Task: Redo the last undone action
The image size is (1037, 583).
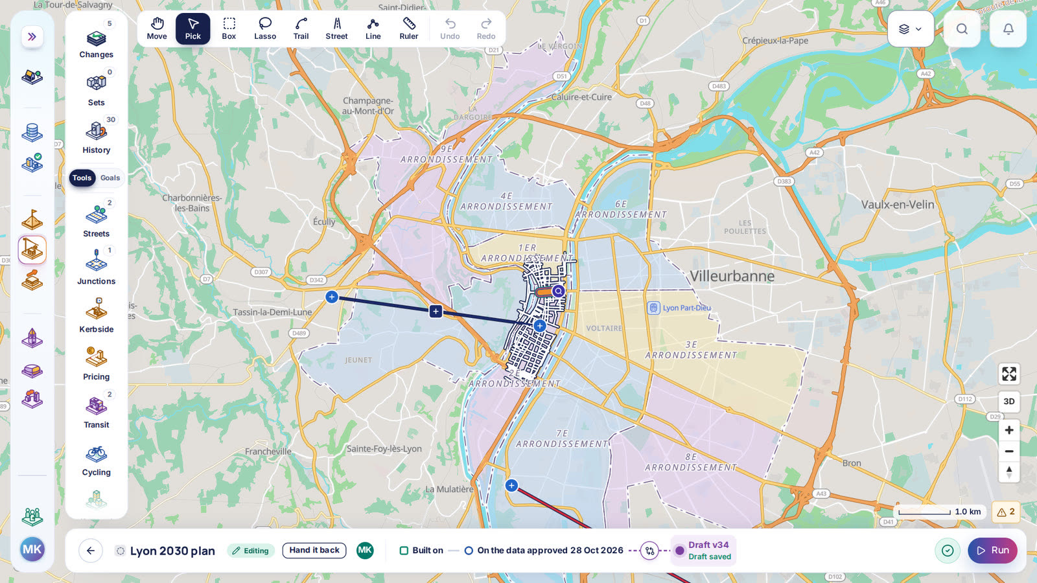Action: 486,29
